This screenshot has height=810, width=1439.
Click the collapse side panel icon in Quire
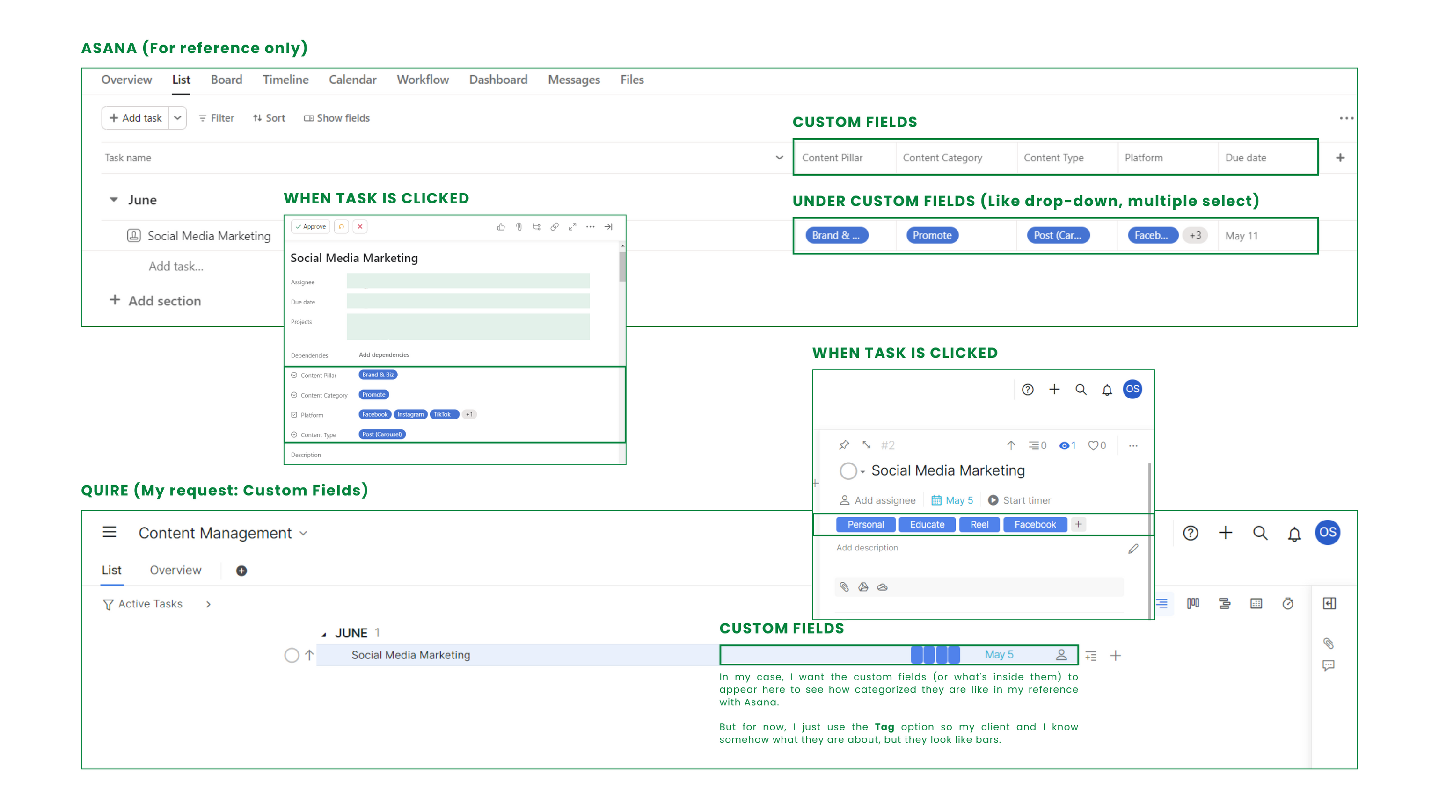pos(1329,603)
